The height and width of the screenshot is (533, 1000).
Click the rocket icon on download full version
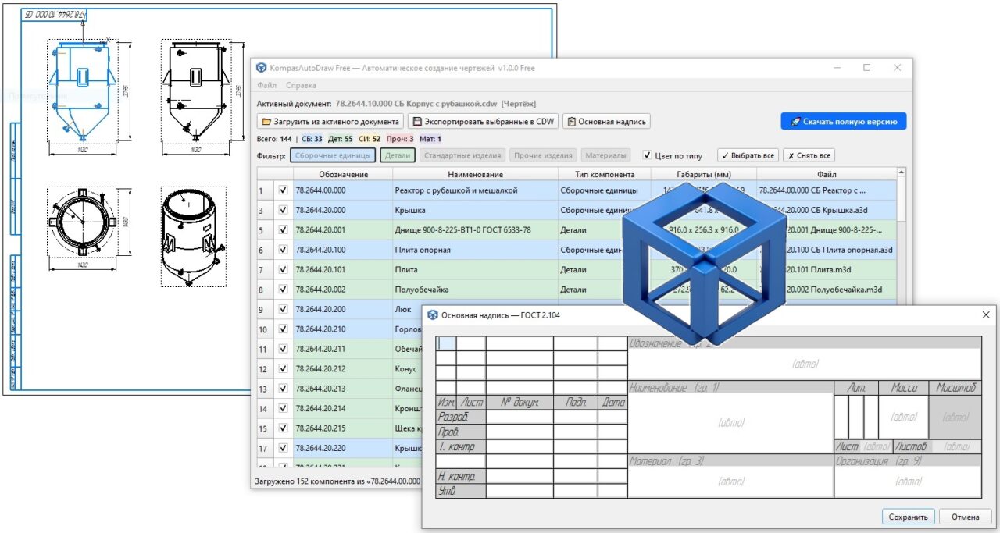pyautogui.click(x=795, y=122)
